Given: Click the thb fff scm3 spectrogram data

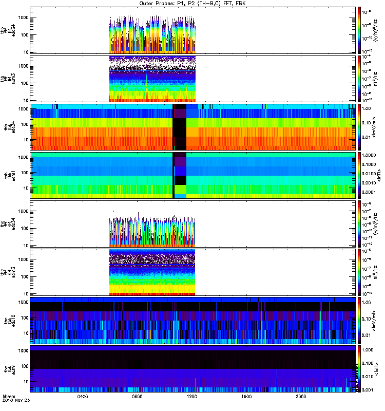Looking at the screenshot, I should click(x=152, y=79).
